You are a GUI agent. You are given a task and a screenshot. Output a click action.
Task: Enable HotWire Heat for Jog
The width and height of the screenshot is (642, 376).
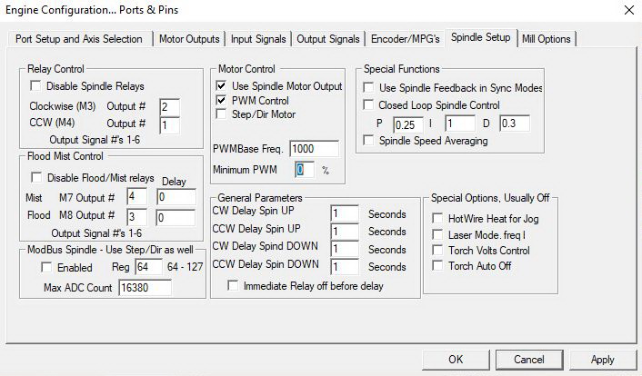[437, 219]
